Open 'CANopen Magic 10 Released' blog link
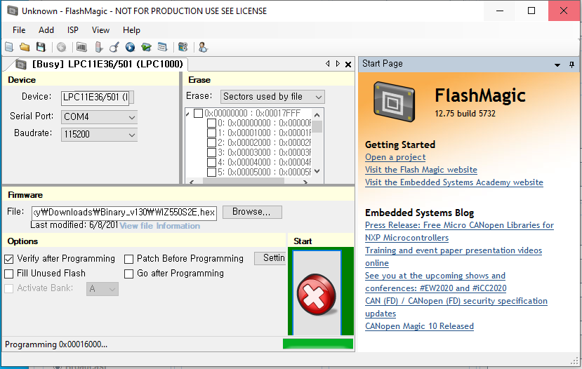The image size is (582, 369). [419, 326]
